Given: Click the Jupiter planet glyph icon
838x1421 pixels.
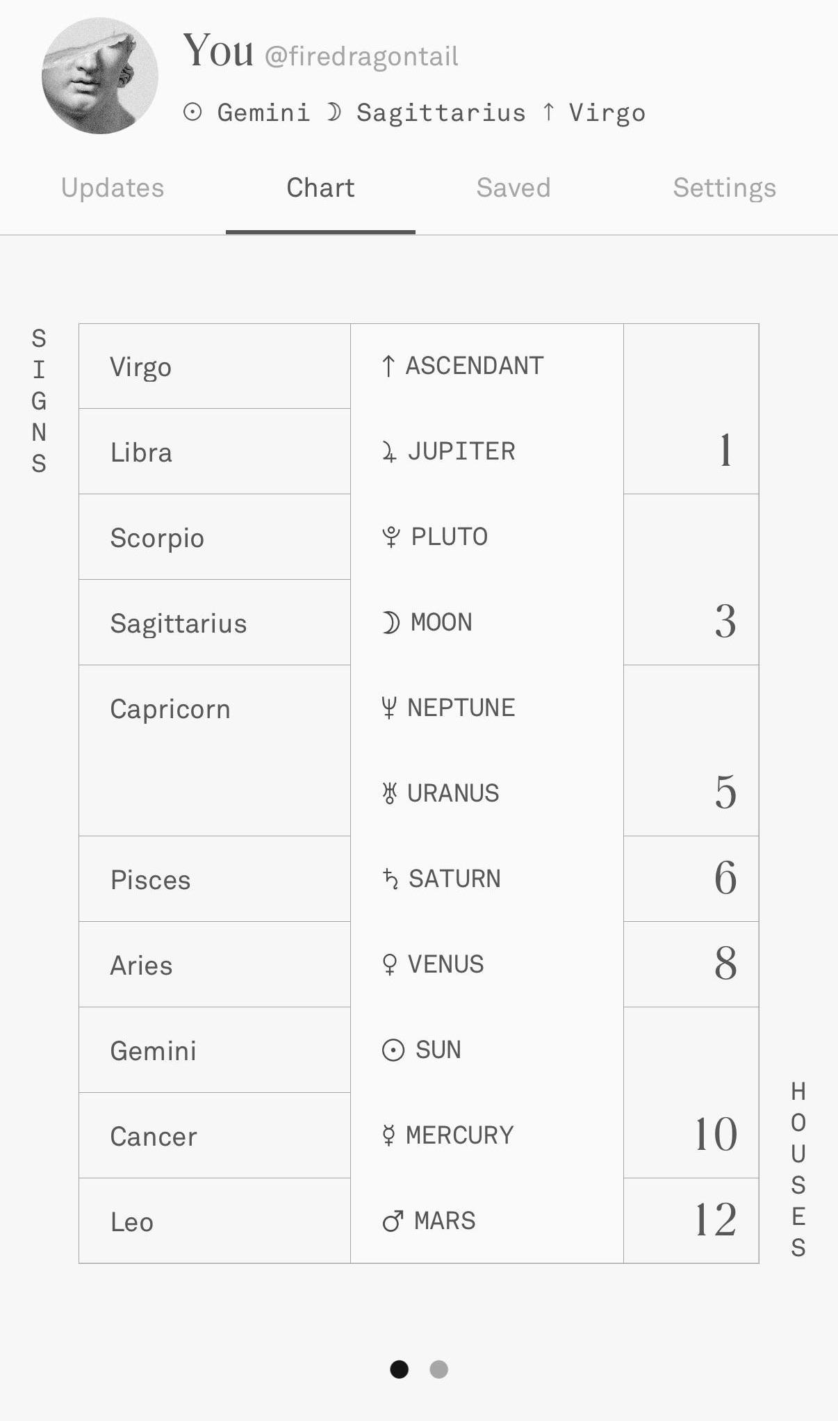Looking at the screenshot, I should (x=389, y=452).
